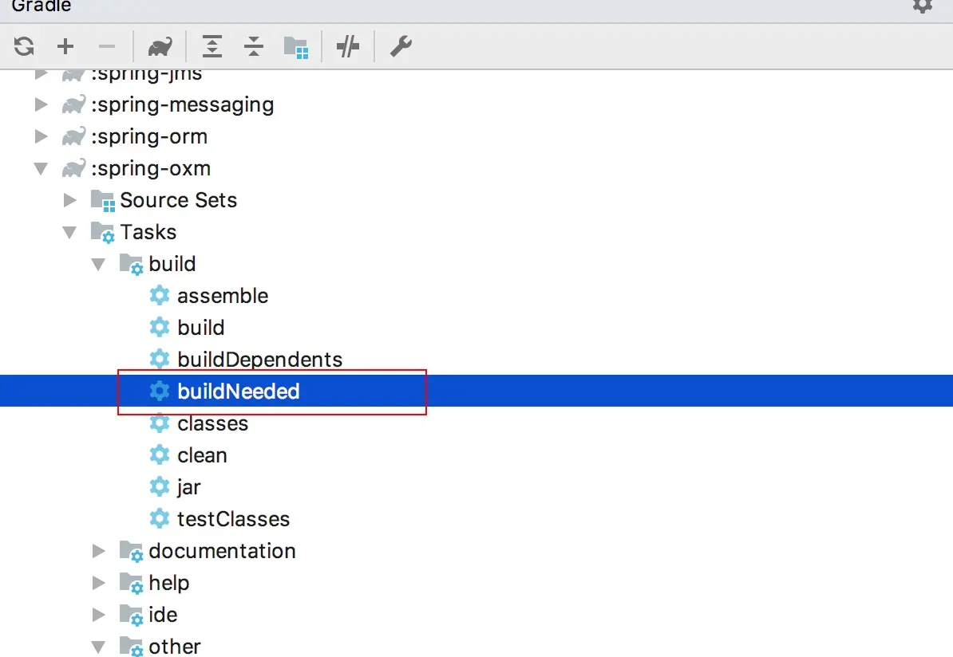This screenshot has height=657, width=953.
Task: Toggle offline mode icon
Action: click(348, 46)
